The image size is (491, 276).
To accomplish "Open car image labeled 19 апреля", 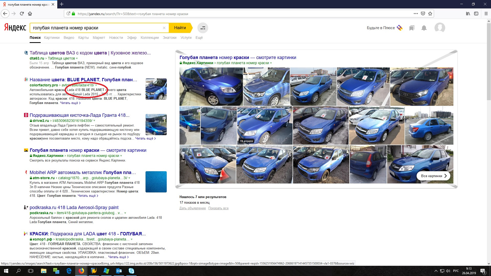I will (265, 126).
